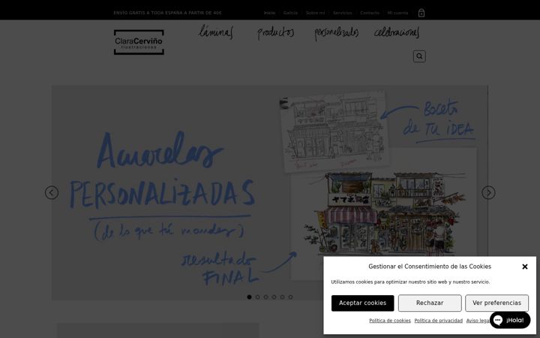
Task: Select fifth slider dot
Action: [x=283, y=297]
